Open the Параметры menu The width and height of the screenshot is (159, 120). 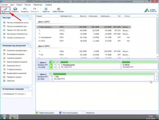38,5
